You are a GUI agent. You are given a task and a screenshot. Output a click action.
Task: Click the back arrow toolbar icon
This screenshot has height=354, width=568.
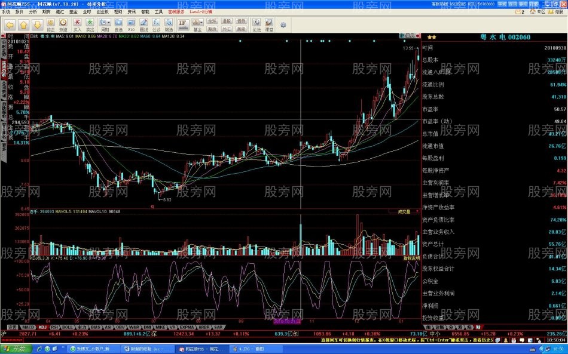coord(10,24)
